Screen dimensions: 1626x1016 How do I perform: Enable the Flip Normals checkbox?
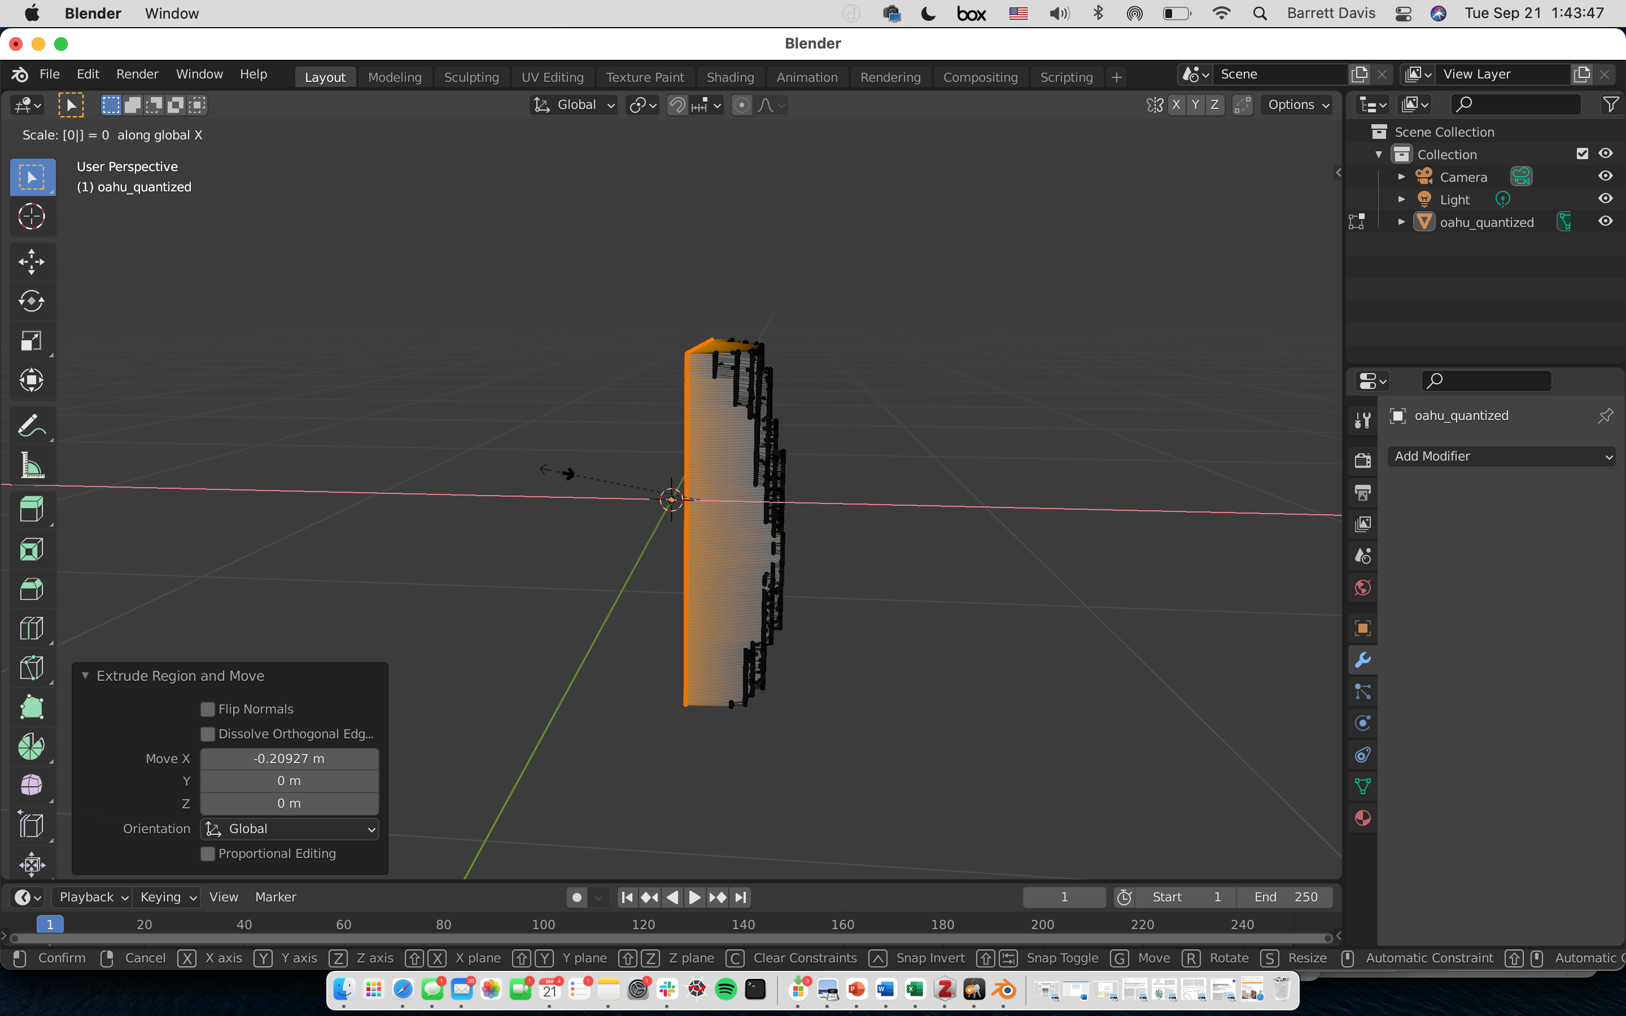[x=208, y=709]
